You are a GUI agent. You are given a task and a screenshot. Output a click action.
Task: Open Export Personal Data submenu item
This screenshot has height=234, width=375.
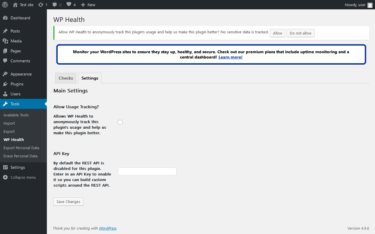[x=21, y=148]
